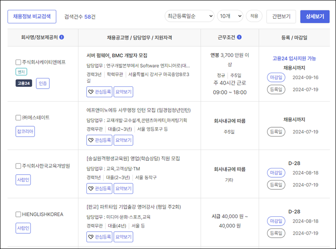Open 요약보기 for 숭실원격평생교육원 posting
This screenshot has width=336, height=249.
click(124, 189)
